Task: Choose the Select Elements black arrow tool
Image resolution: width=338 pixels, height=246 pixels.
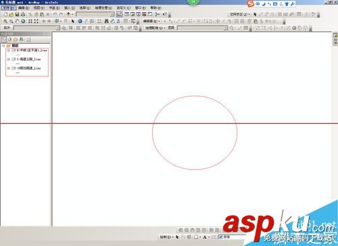Action: pyautogui.click(x=73, y=21)
